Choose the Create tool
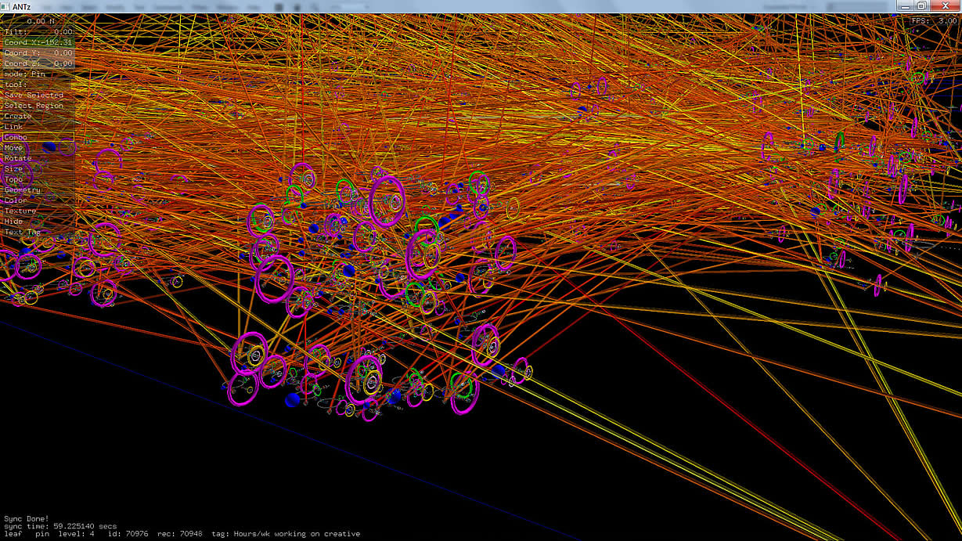962x541 pixels. coord(18,116)
